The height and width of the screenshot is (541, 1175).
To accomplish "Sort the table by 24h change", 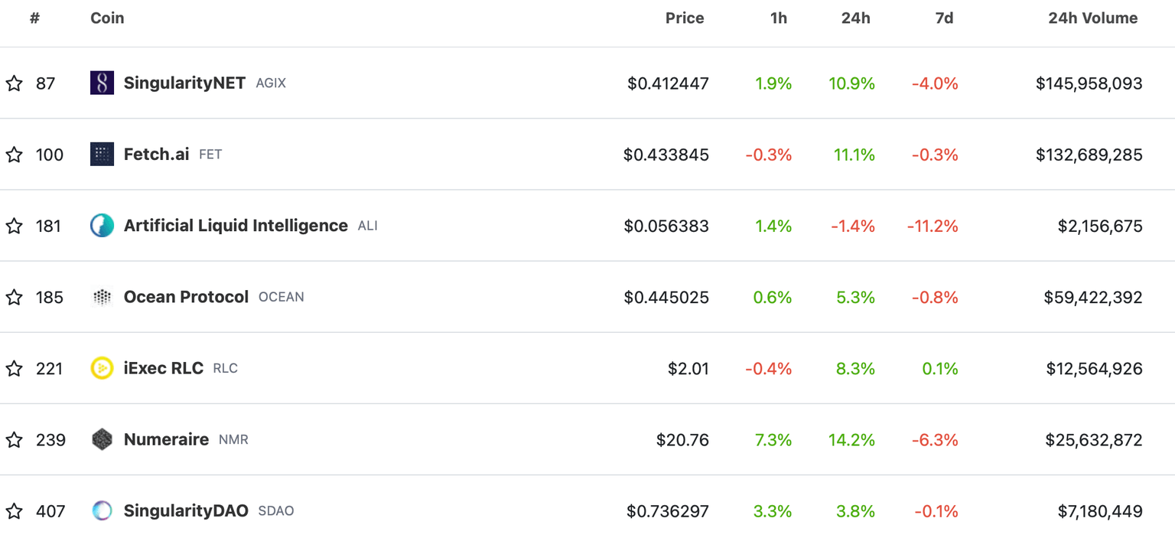I will coord(854,18).
